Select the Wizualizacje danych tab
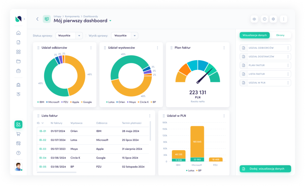 (x=255, y=35)
